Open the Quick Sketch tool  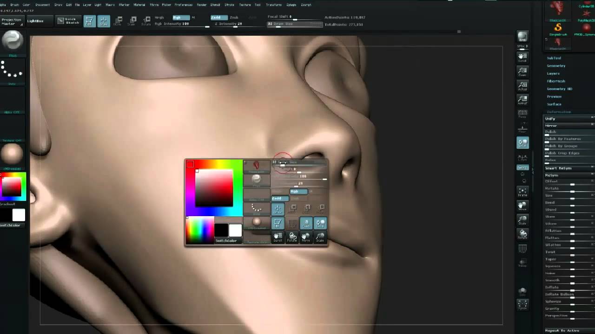point(68,21)
